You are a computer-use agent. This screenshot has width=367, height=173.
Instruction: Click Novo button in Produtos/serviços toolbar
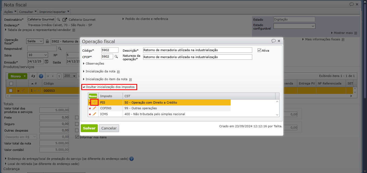tap(15, 76)
